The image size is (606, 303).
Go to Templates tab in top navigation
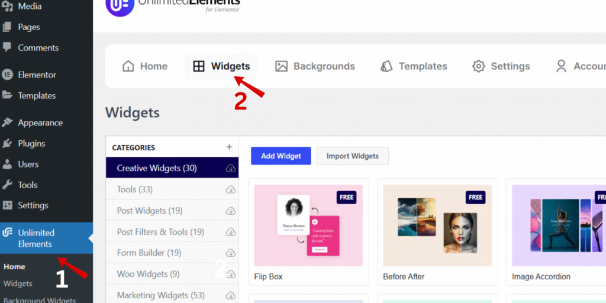point(414,66)
